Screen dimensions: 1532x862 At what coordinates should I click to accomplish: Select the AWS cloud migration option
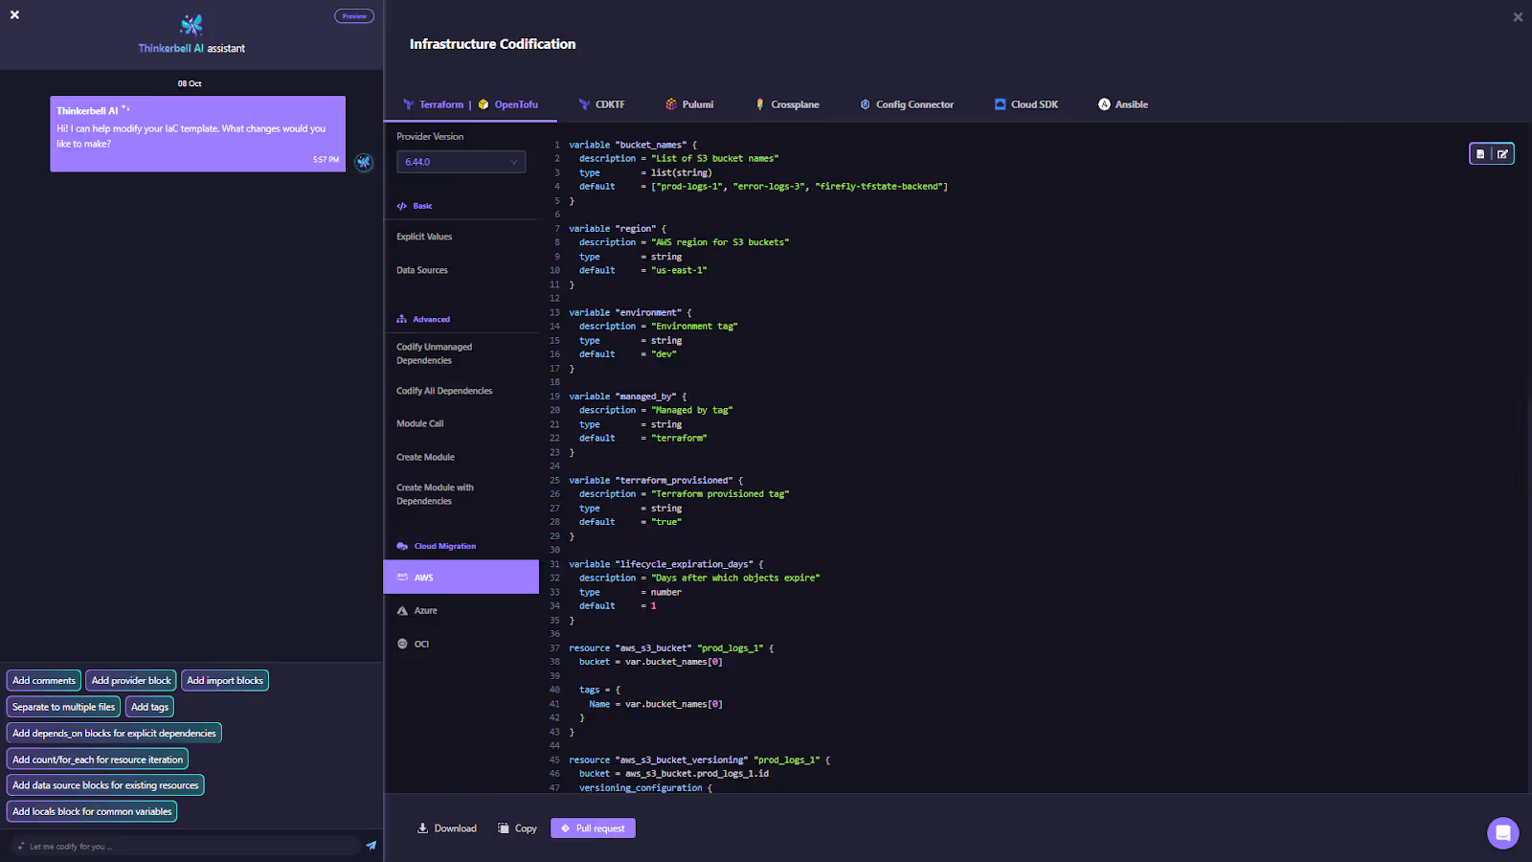462,578
